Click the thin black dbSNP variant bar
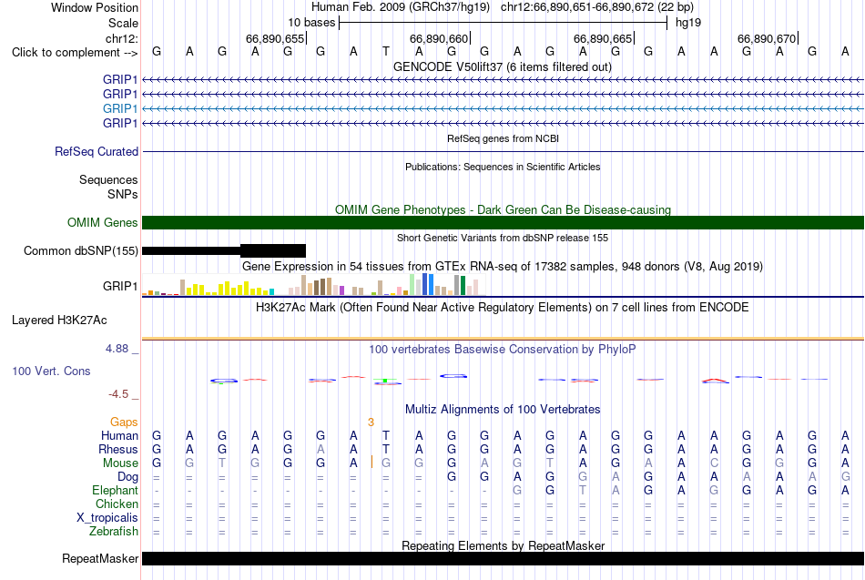The width and height of the screenshot is (865, 580). point(191,251)
